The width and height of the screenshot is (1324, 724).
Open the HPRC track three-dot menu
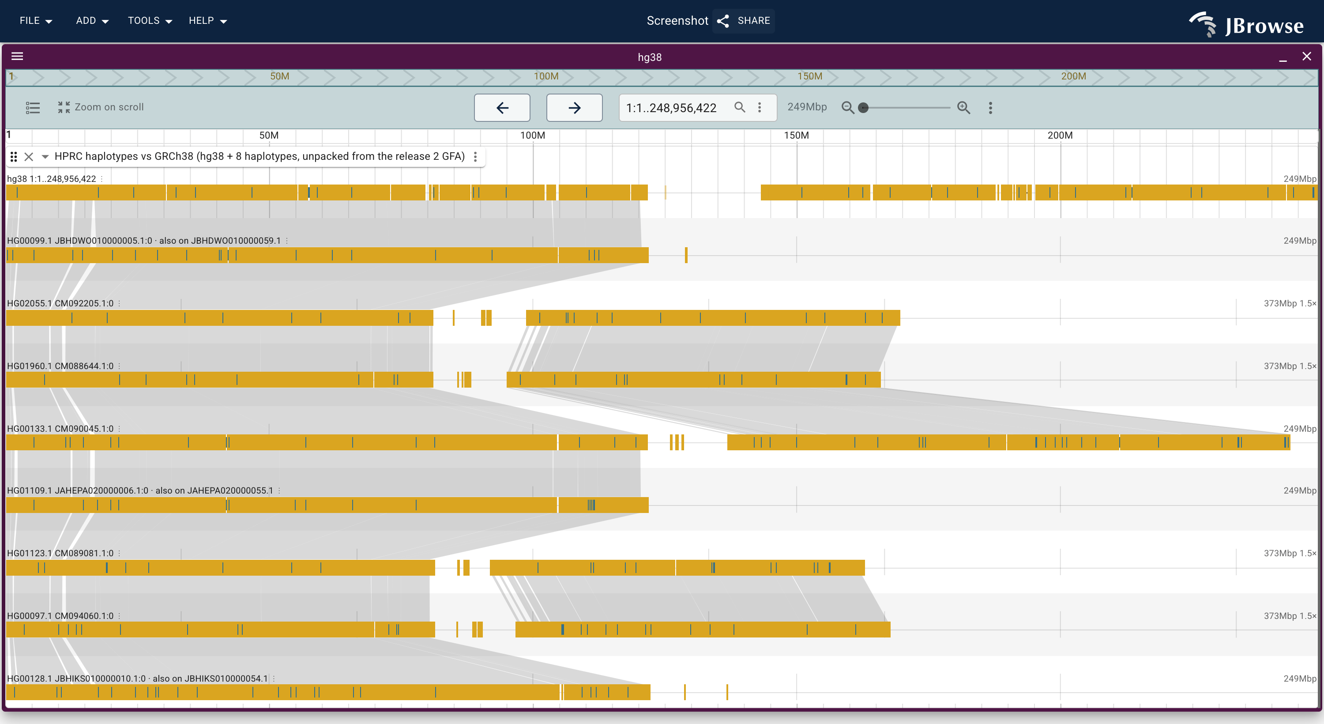475,156
